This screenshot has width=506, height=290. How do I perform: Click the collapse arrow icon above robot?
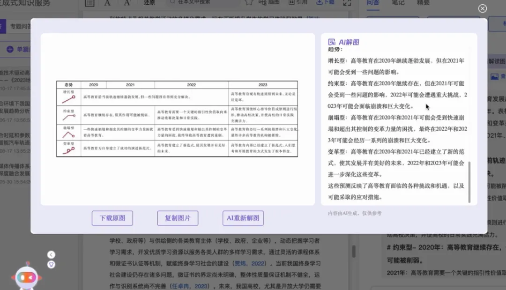51,254
